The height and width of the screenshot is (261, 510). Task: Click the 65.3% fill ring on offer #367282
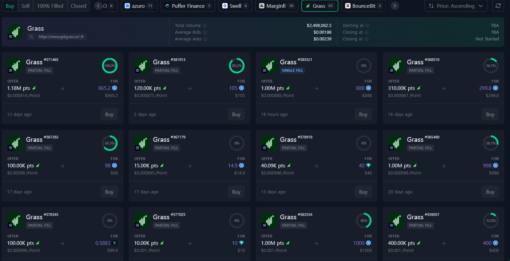pyautogui.click(x=110, y=143)
